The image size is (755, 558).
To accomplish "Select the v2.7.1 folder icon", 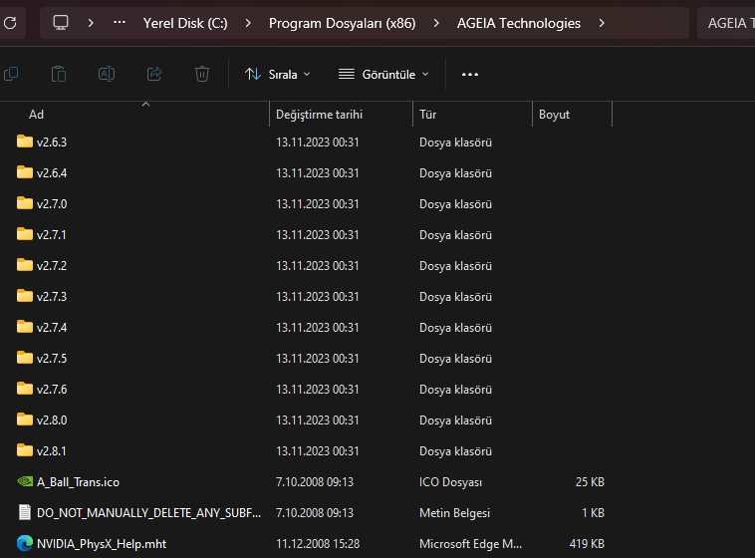I will click(x=25, y=234).
